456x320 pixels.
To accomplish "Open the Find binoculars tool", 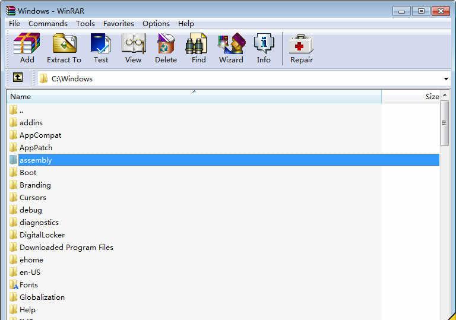I will (197, 44).
